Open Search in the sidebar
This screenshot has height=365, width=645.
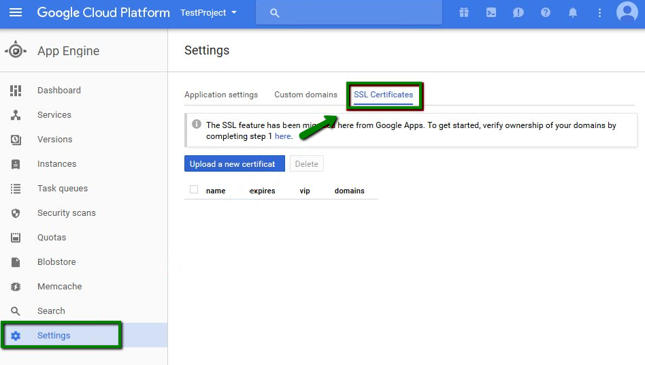click(51, 311)
